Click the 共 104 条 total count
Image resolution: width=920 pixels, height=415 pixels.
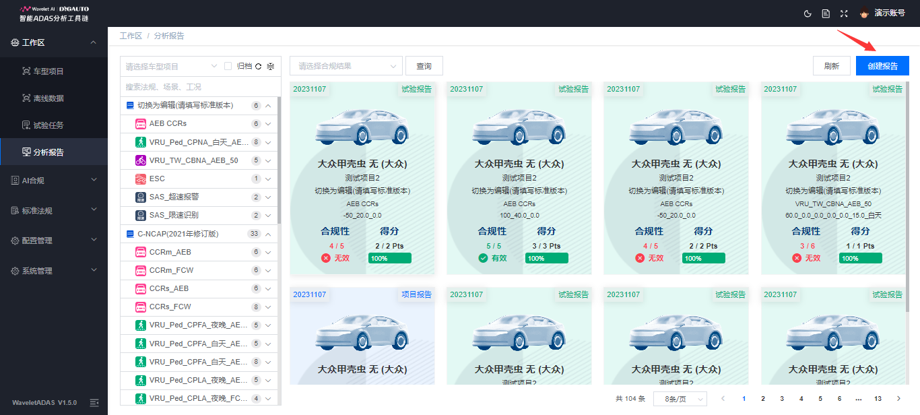click(x=630, y=398)
